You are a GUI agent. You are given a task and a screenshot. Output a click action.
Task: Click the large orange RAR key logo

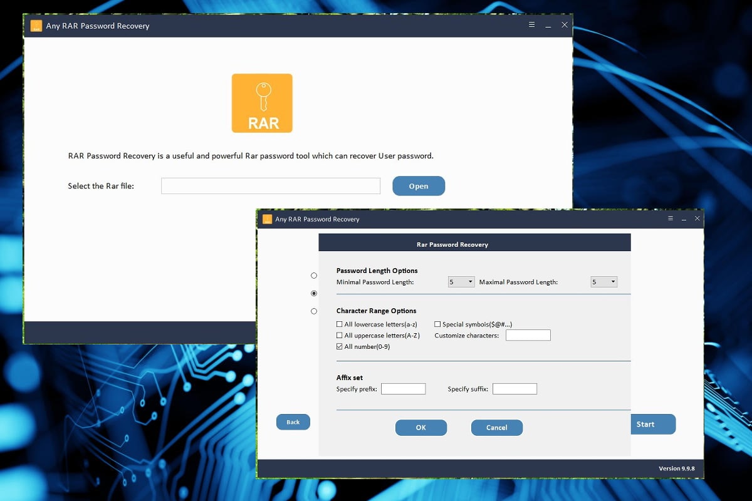[x=262, y=103]
